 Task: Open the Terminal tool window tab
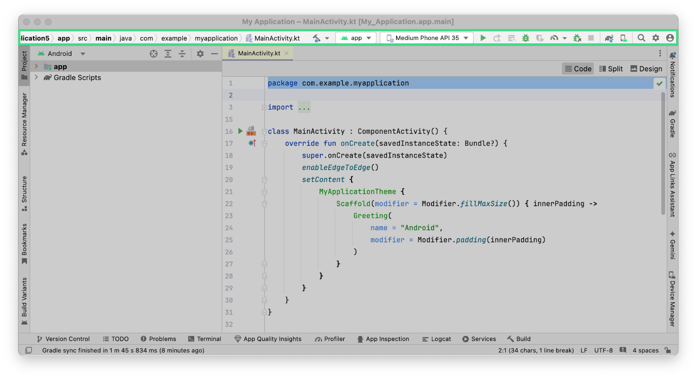pyautogui.click(x=205, y=339)
